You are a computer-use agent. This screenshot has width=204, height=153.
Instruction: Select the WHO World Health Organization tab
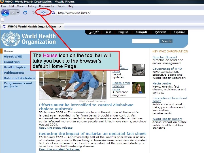(x=32, y=27)
